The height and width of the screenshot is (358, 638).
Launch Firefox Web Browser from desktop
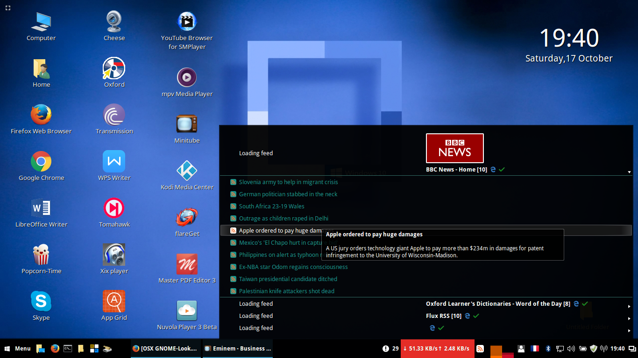point(41,120)
